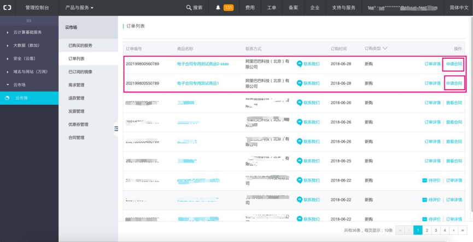This screenshot has height=242, width=473.
Task: Click 申请合同 for order 202199800550789
Action: point(454,83)
